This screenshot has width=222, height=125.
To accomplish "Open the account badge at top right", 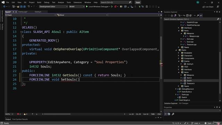I will pyautogui.click(x=198, y=2).
